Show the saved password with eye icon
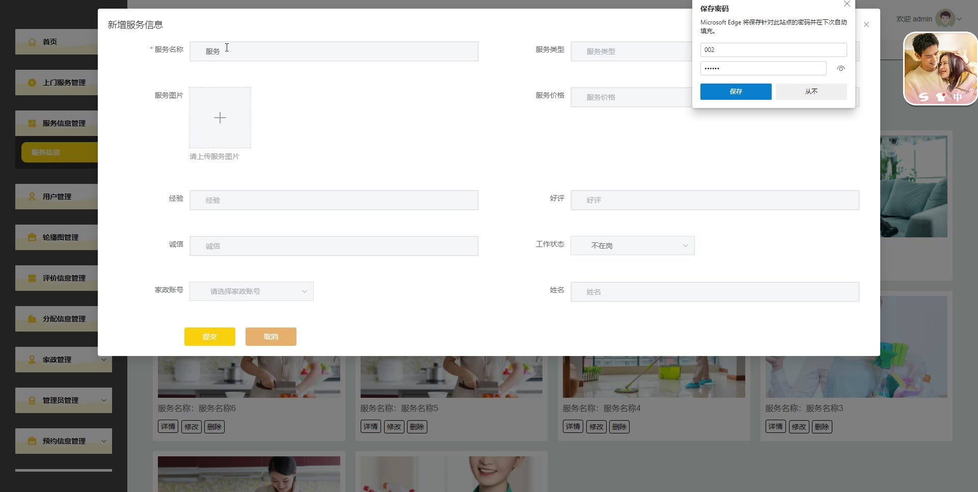This screenshot has width=978, height=492. pos(841,68)
